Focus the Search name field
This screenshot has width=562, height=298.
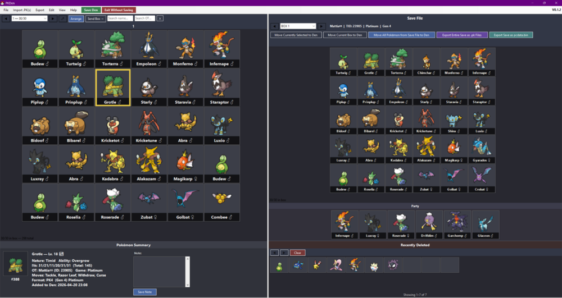tap(120, 19)
